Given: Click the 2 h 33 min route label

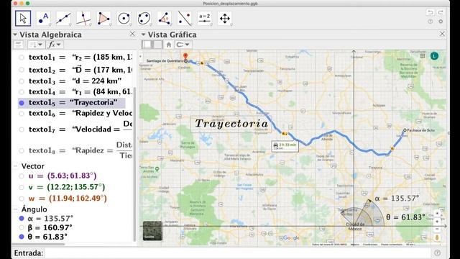Looking at the screenshot, I should pyautogui.click(x=285, y=146).
